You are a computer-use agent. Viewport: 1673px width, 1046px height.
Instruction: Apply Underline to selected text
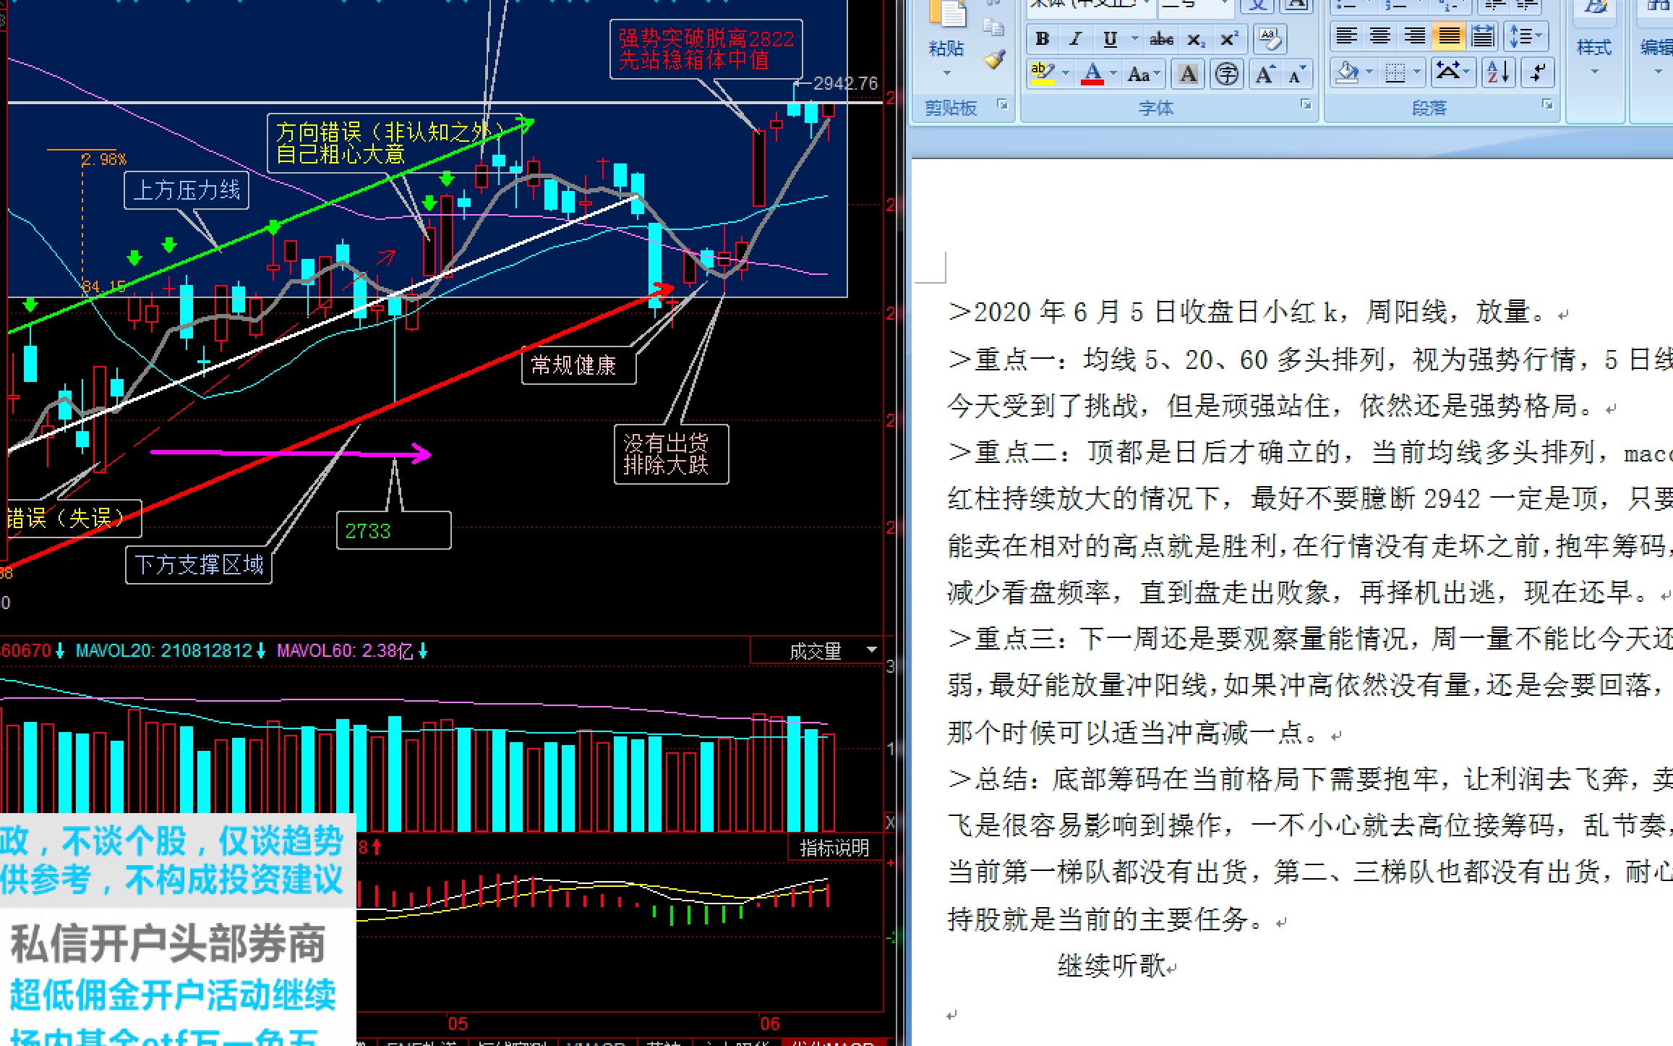click(x=1110, y=39)
